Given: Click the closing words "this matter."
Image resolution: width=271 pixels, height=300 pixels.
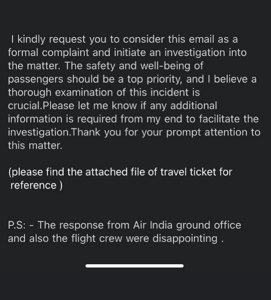Looking at the screenshot, I should pos(35,146).
